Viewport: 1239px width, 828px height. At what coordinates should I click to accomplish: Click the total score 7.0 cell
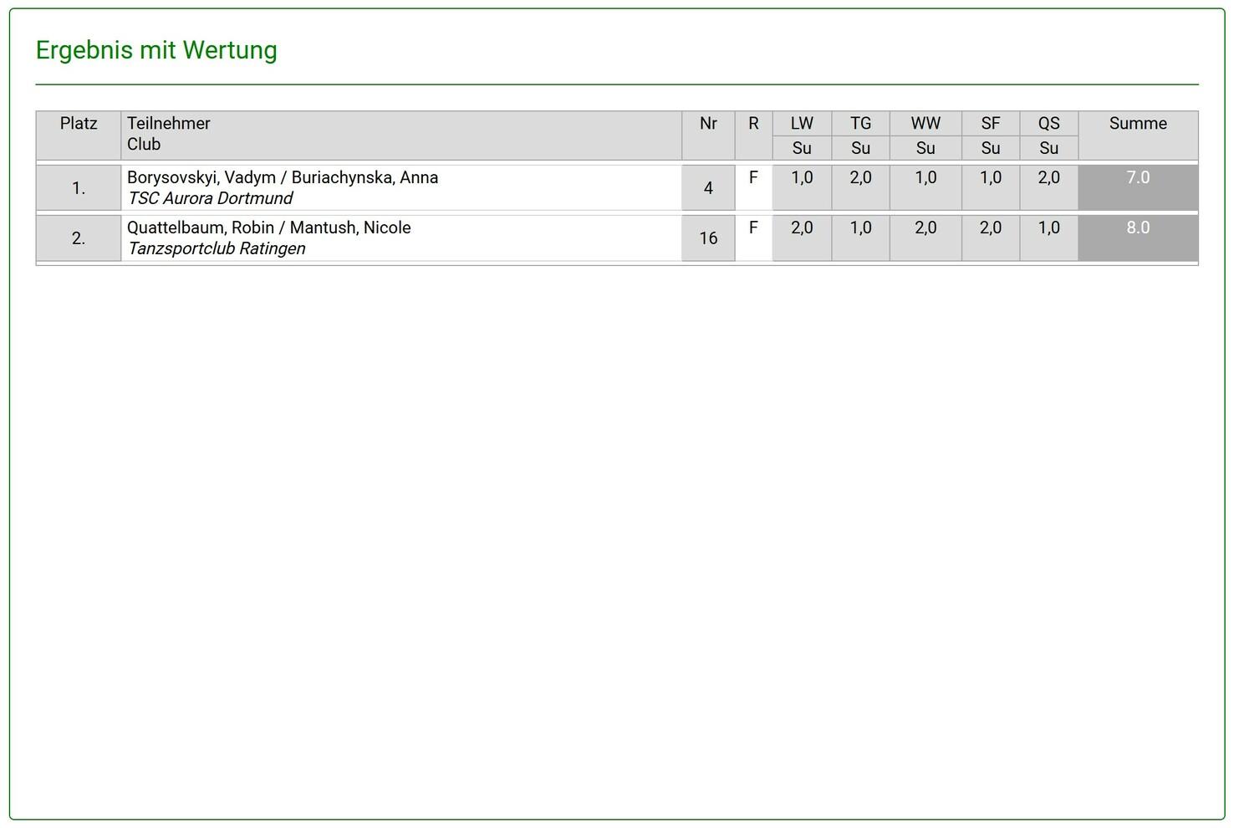(x=1138, y=187)
